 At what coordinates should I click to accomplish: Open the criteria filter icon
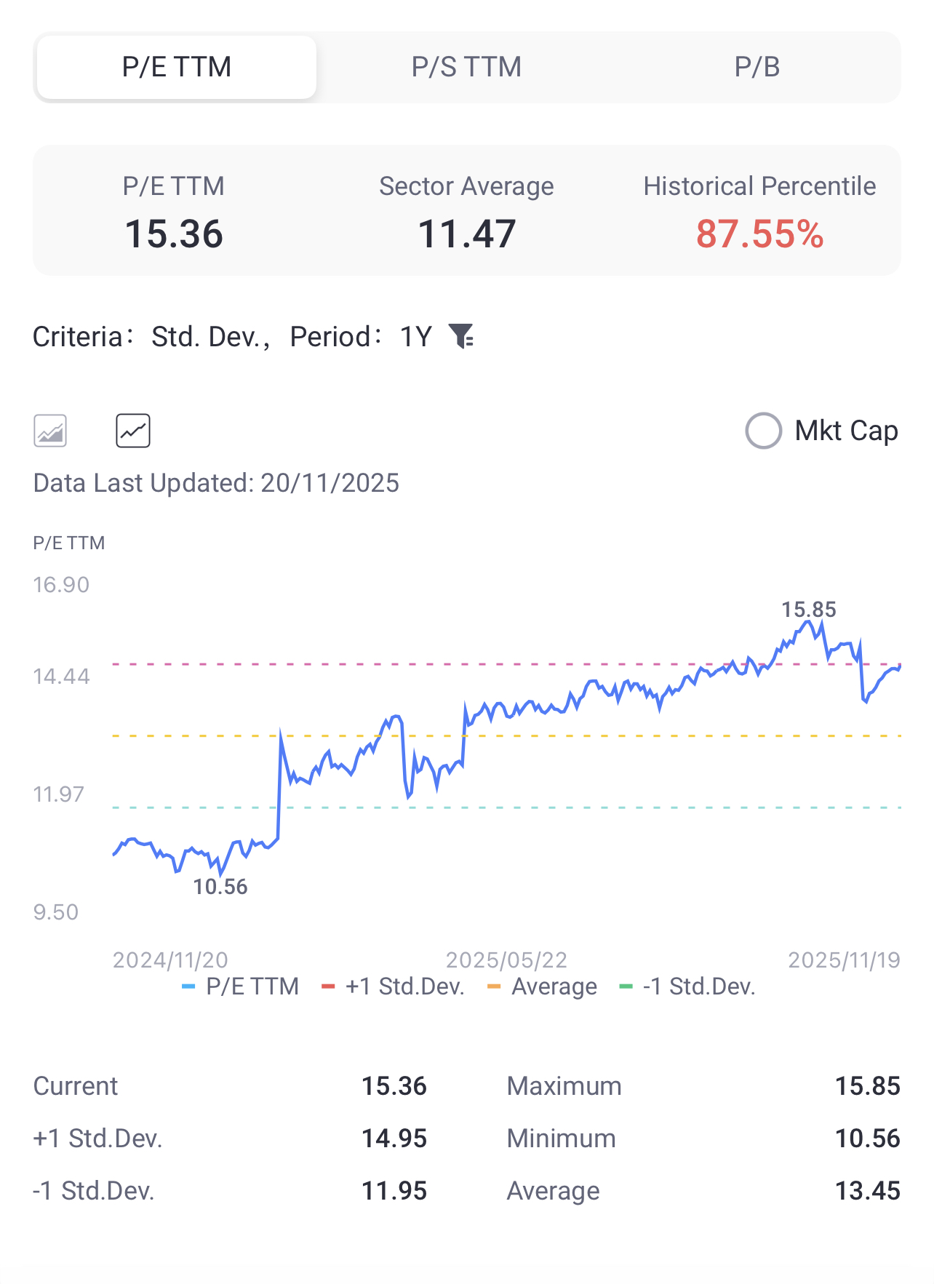[x=461, y=336]
